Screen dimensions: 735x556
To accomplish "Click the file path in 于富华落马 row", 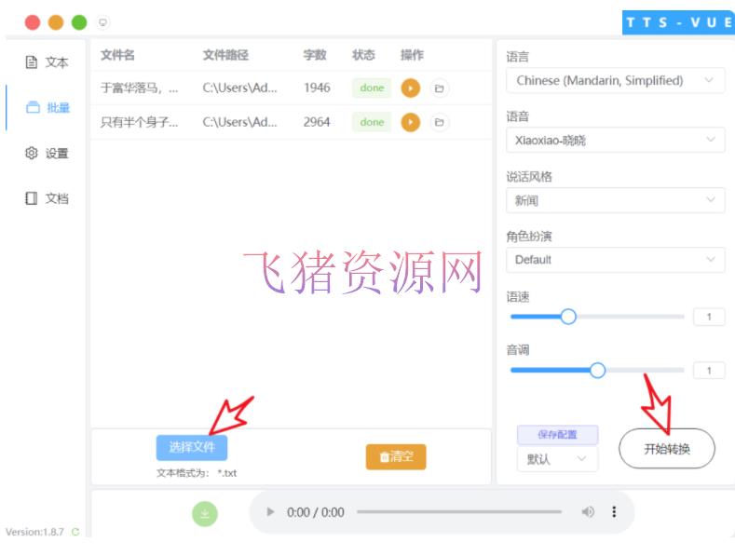I will (x=239, y=88).
